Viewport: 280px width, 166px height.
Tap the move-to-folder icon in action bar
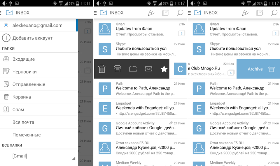[x=133, y=69]
